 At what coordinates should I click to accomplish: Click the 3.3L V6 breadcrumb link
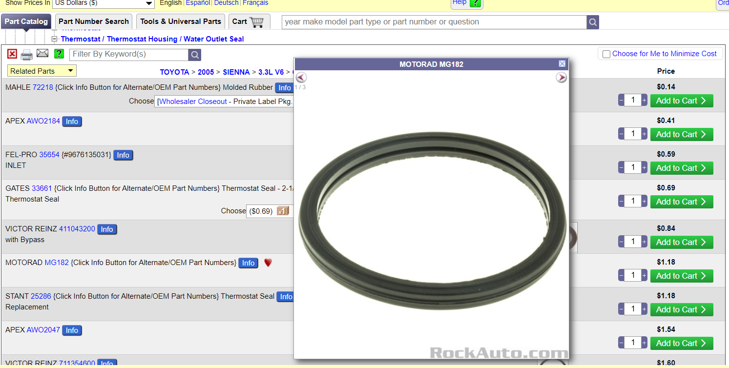pos(271,72)
